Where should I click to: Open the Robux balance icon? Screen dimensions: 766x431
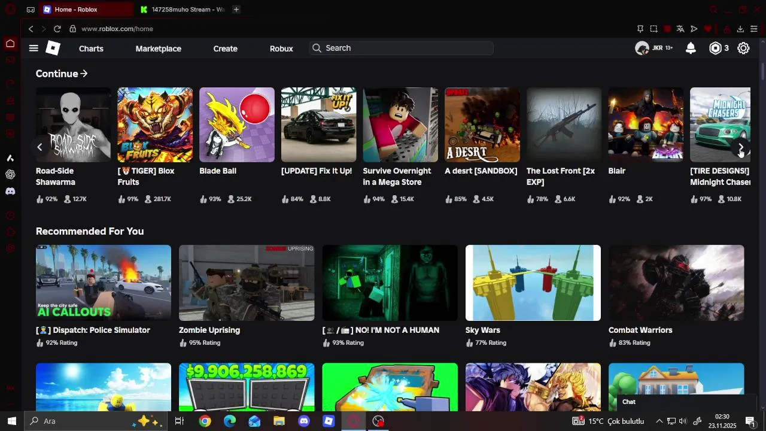(x=715, y=48)
